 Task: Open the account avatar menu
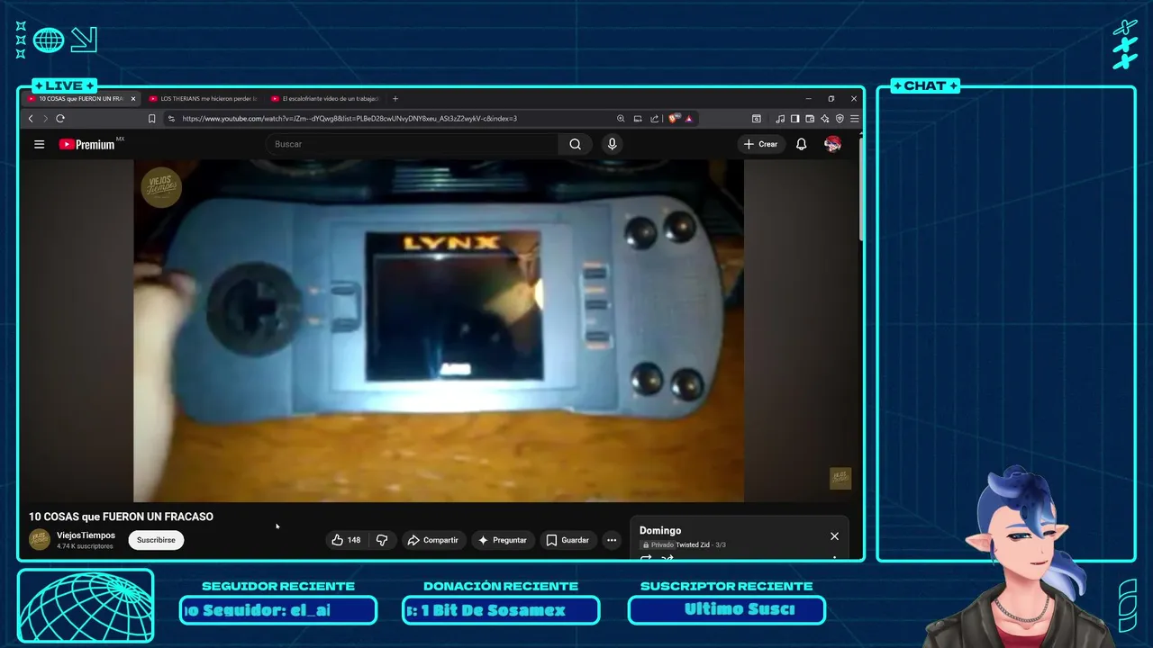832,144
